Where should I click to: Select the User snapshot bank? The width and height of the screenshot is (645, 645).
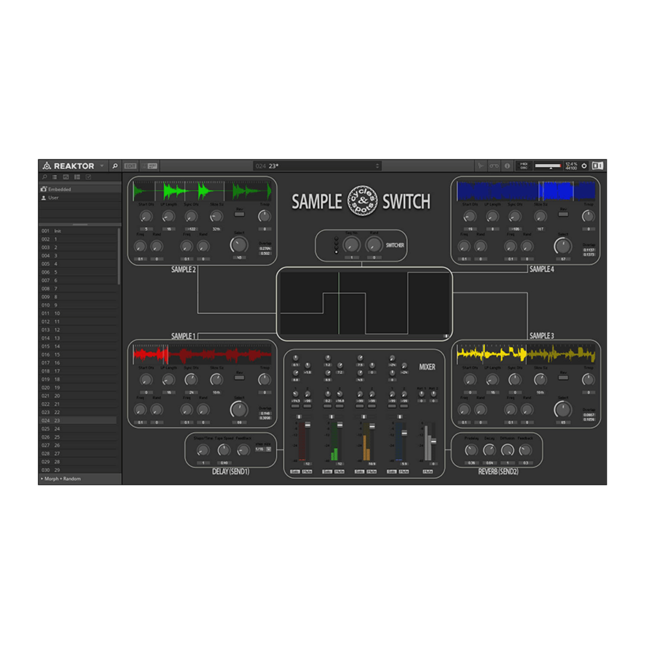tap(80, 198)
